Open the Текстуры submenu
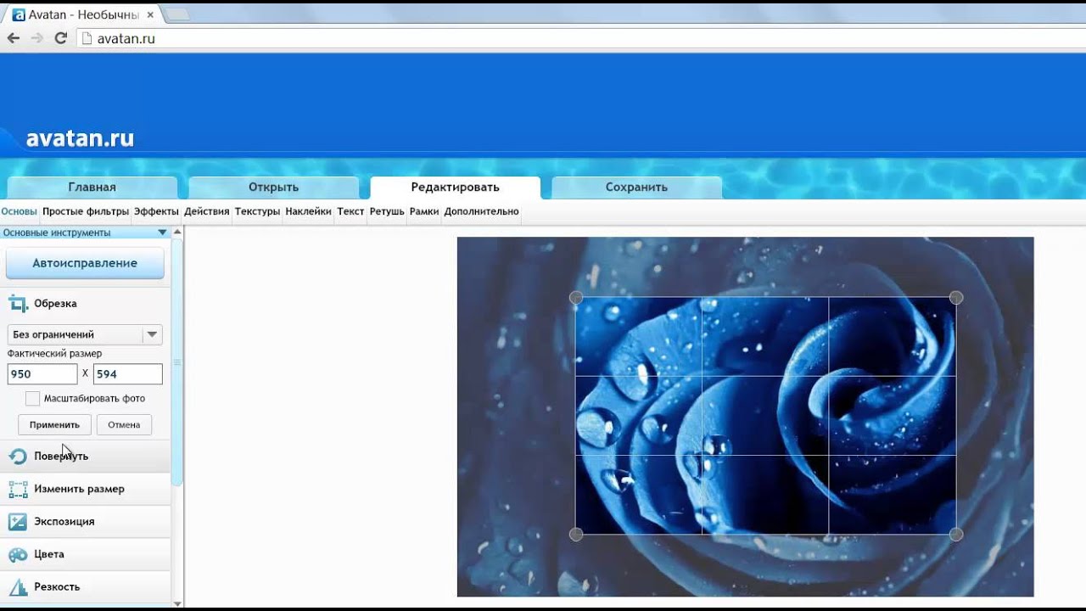Viewport: 1086px width, 611px height. click(258, 211)
